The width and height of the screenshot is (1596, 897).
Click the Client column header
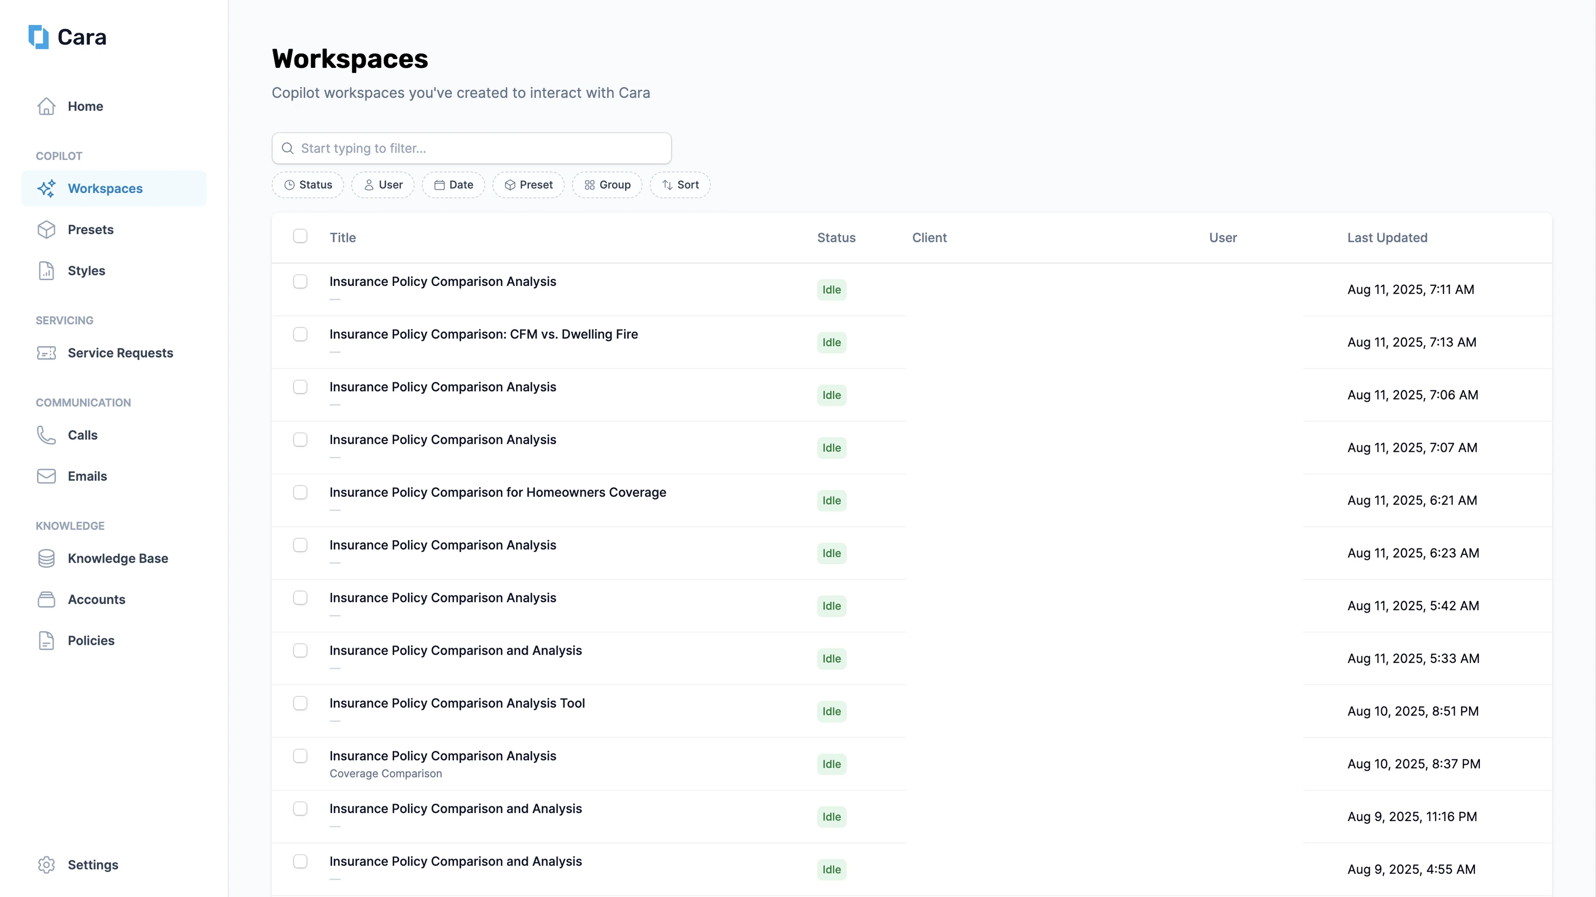pos(929,237)
